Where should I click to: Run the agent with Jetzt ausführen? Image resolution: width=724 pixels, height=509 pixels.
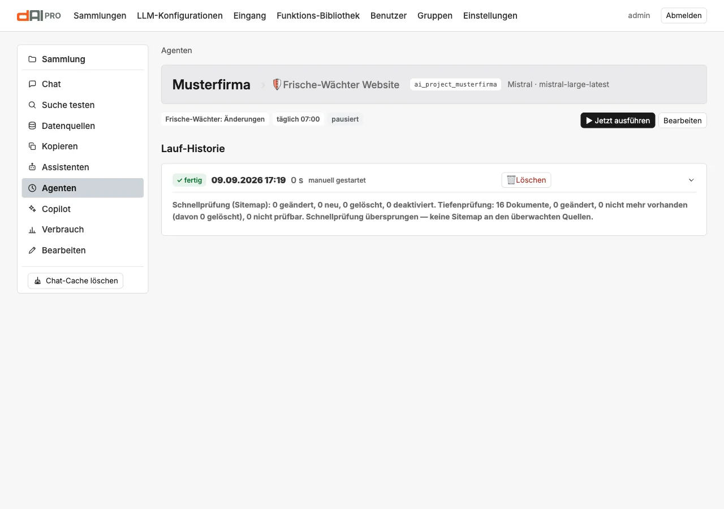(x=618, y=120)
